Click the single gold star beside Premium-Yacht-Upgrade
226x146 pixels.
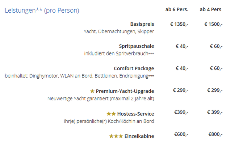pos(92,91)
